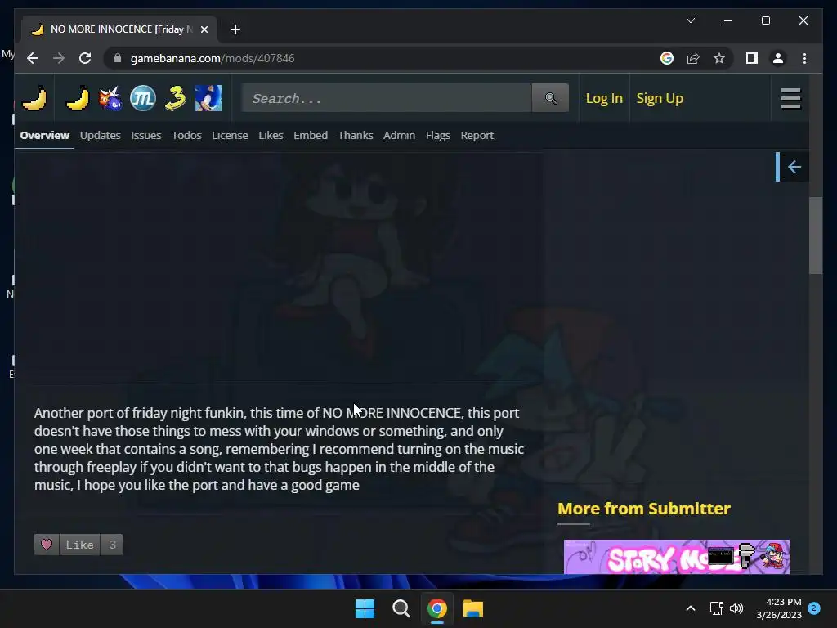
Task: Open the clock and date panel
Action: tap(779, 608)
